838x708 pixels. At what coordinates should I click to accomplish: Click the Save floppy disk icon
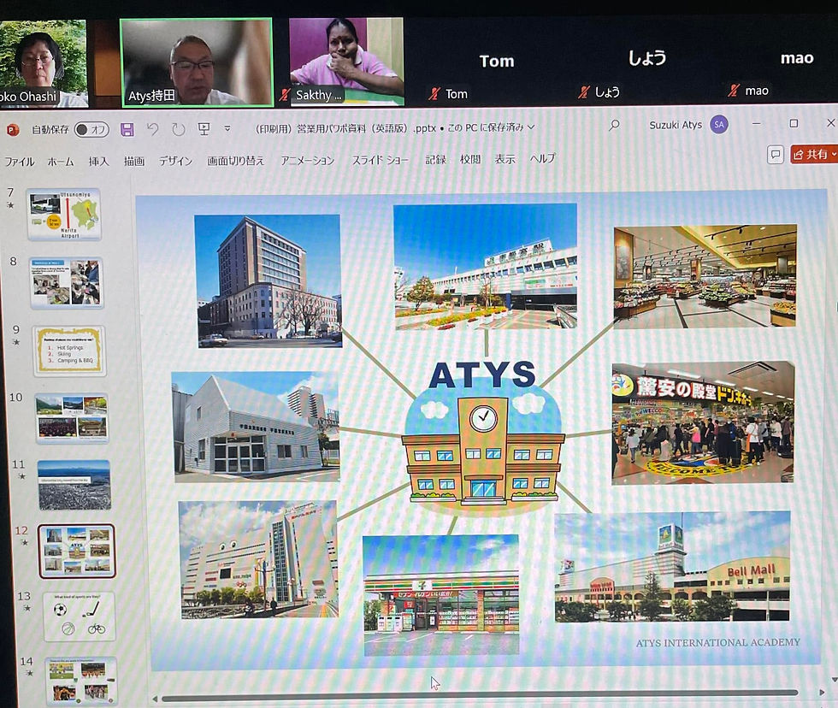point(127,129)
